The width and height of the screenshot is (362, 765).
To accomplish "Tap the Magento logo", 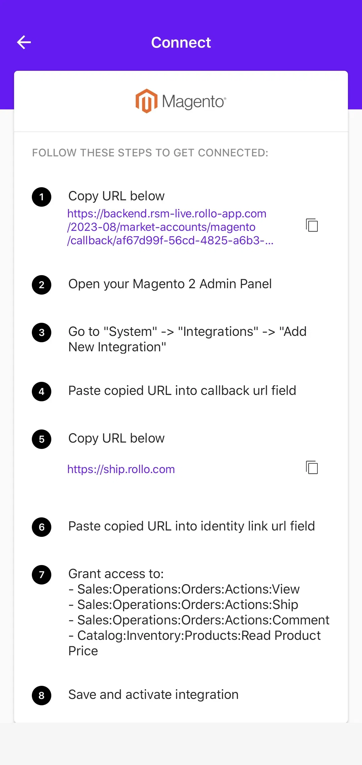I will [x=181, y=101].
